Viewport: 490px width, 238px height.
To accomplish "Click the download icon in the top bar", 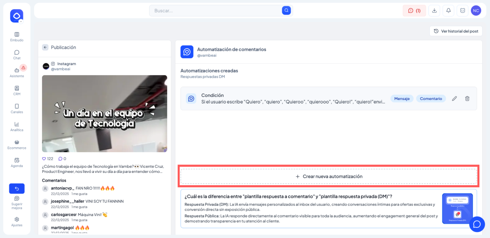I will [434, 10].
